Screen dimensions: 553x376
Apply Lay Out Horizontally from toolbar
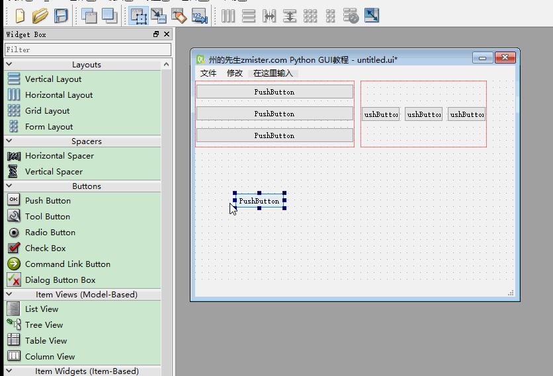point(228,16)
